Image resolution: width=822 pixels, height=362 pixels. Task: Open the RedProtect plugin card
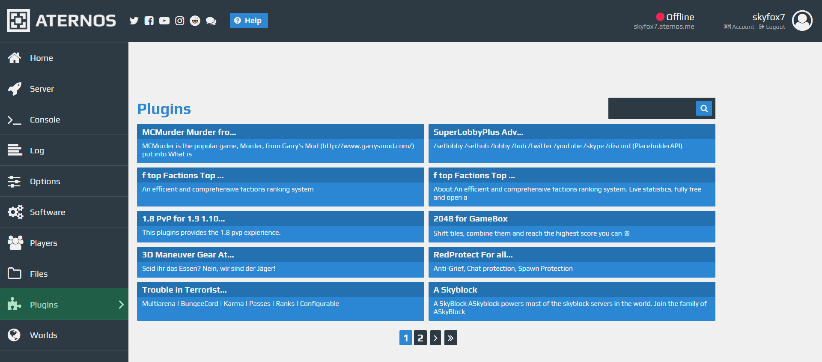pyautogui.click(x=572, y=262)
